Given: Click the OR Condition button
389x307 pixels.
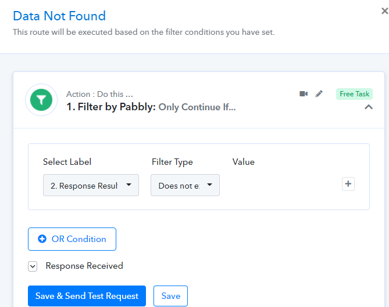Looking at the screenshot, I should pyautogui.click(x=72, y=239).
